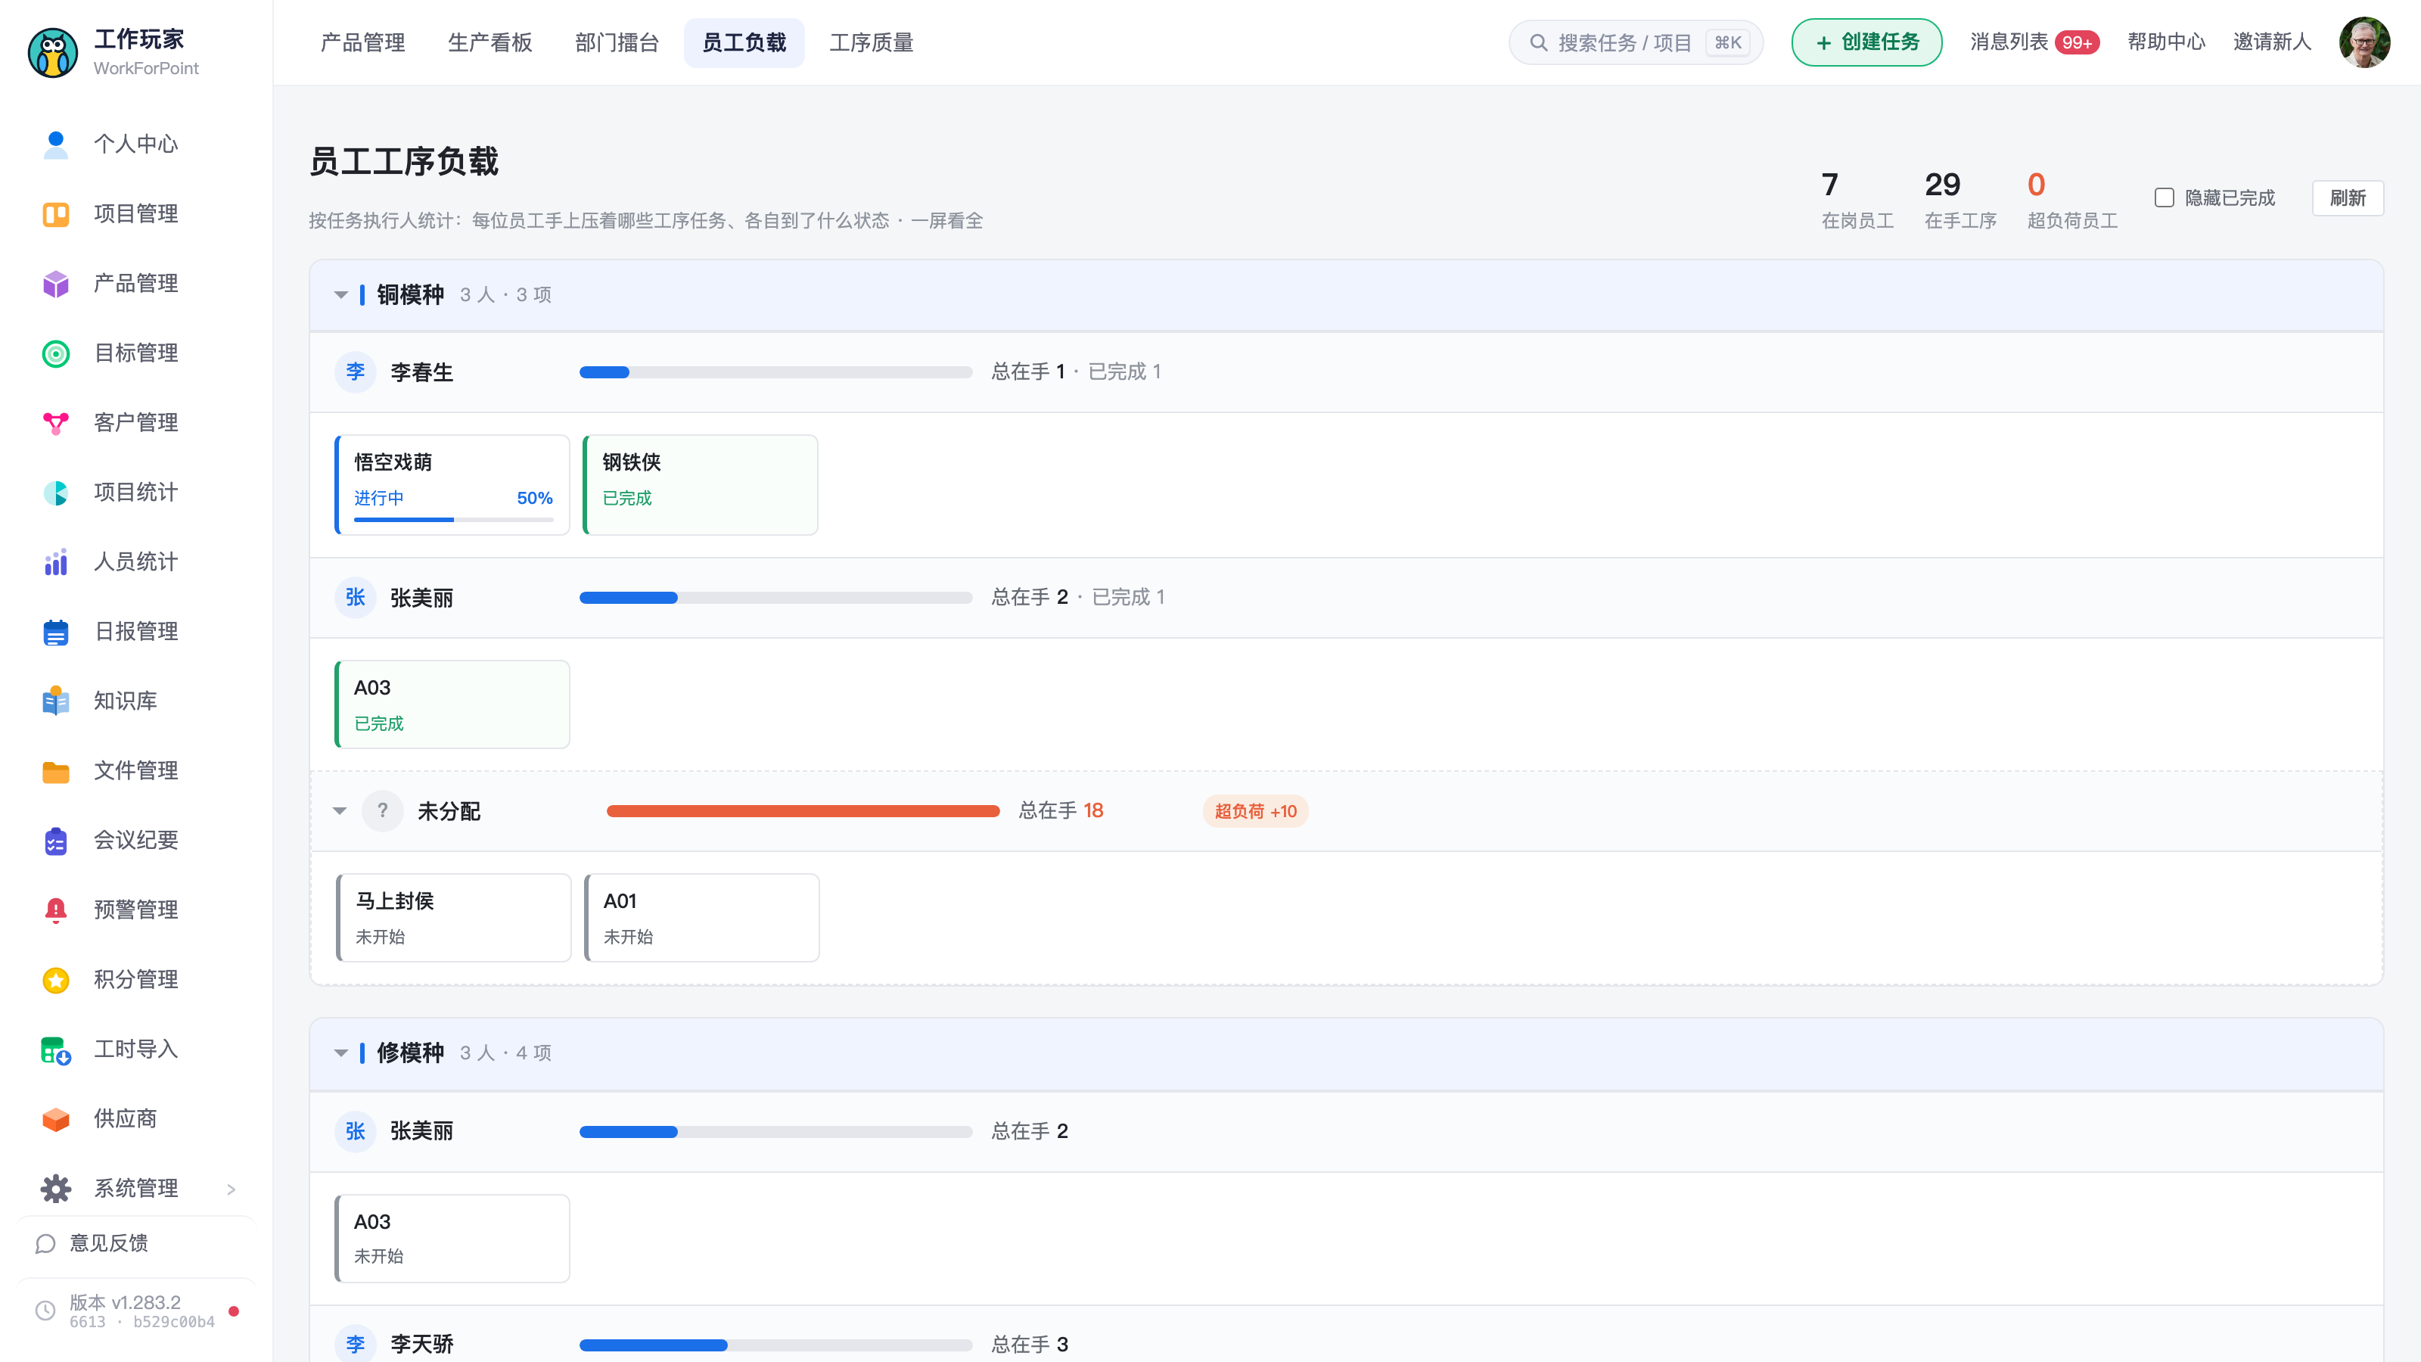This screenshot has width=2421, height=1362.
Task: Focus the 搜索任务 / 项目 search field
Action: (1635, 42)
